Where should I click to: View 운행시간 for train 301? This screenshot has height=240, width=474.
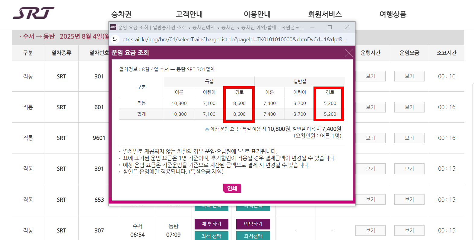370,76
